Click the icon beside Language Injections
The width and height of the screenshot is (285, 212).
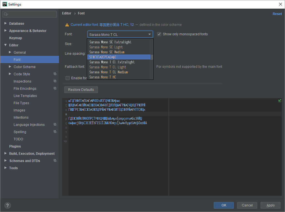(x=55, y=124)
